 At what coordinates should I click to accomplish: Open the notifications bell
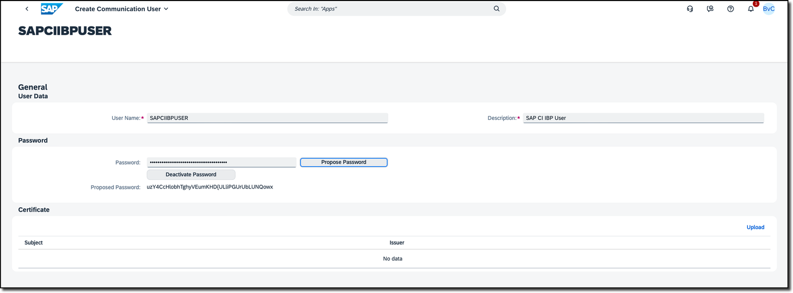pyautogui.click(x=751, y=9)
